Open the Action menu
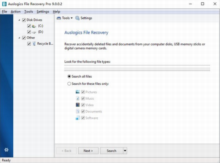 (x=16, y=11)
